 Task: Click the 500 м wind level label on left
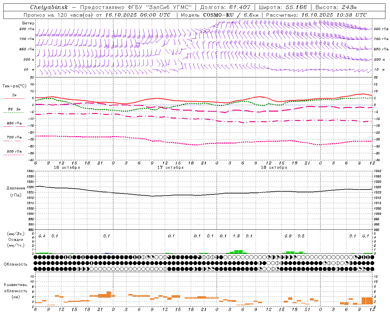[x=29, y=59]
